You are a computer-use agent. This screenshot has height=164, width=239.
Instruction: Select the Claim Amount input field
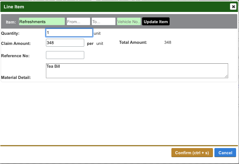click(x=65, y=43)
